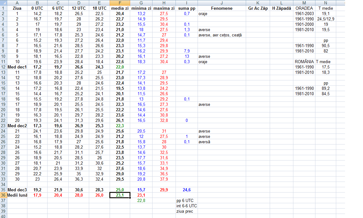This screenshot has height=218, width=363.
Task: Click the blue 15,7 minima cell in row 35
Action: (141, 190)
